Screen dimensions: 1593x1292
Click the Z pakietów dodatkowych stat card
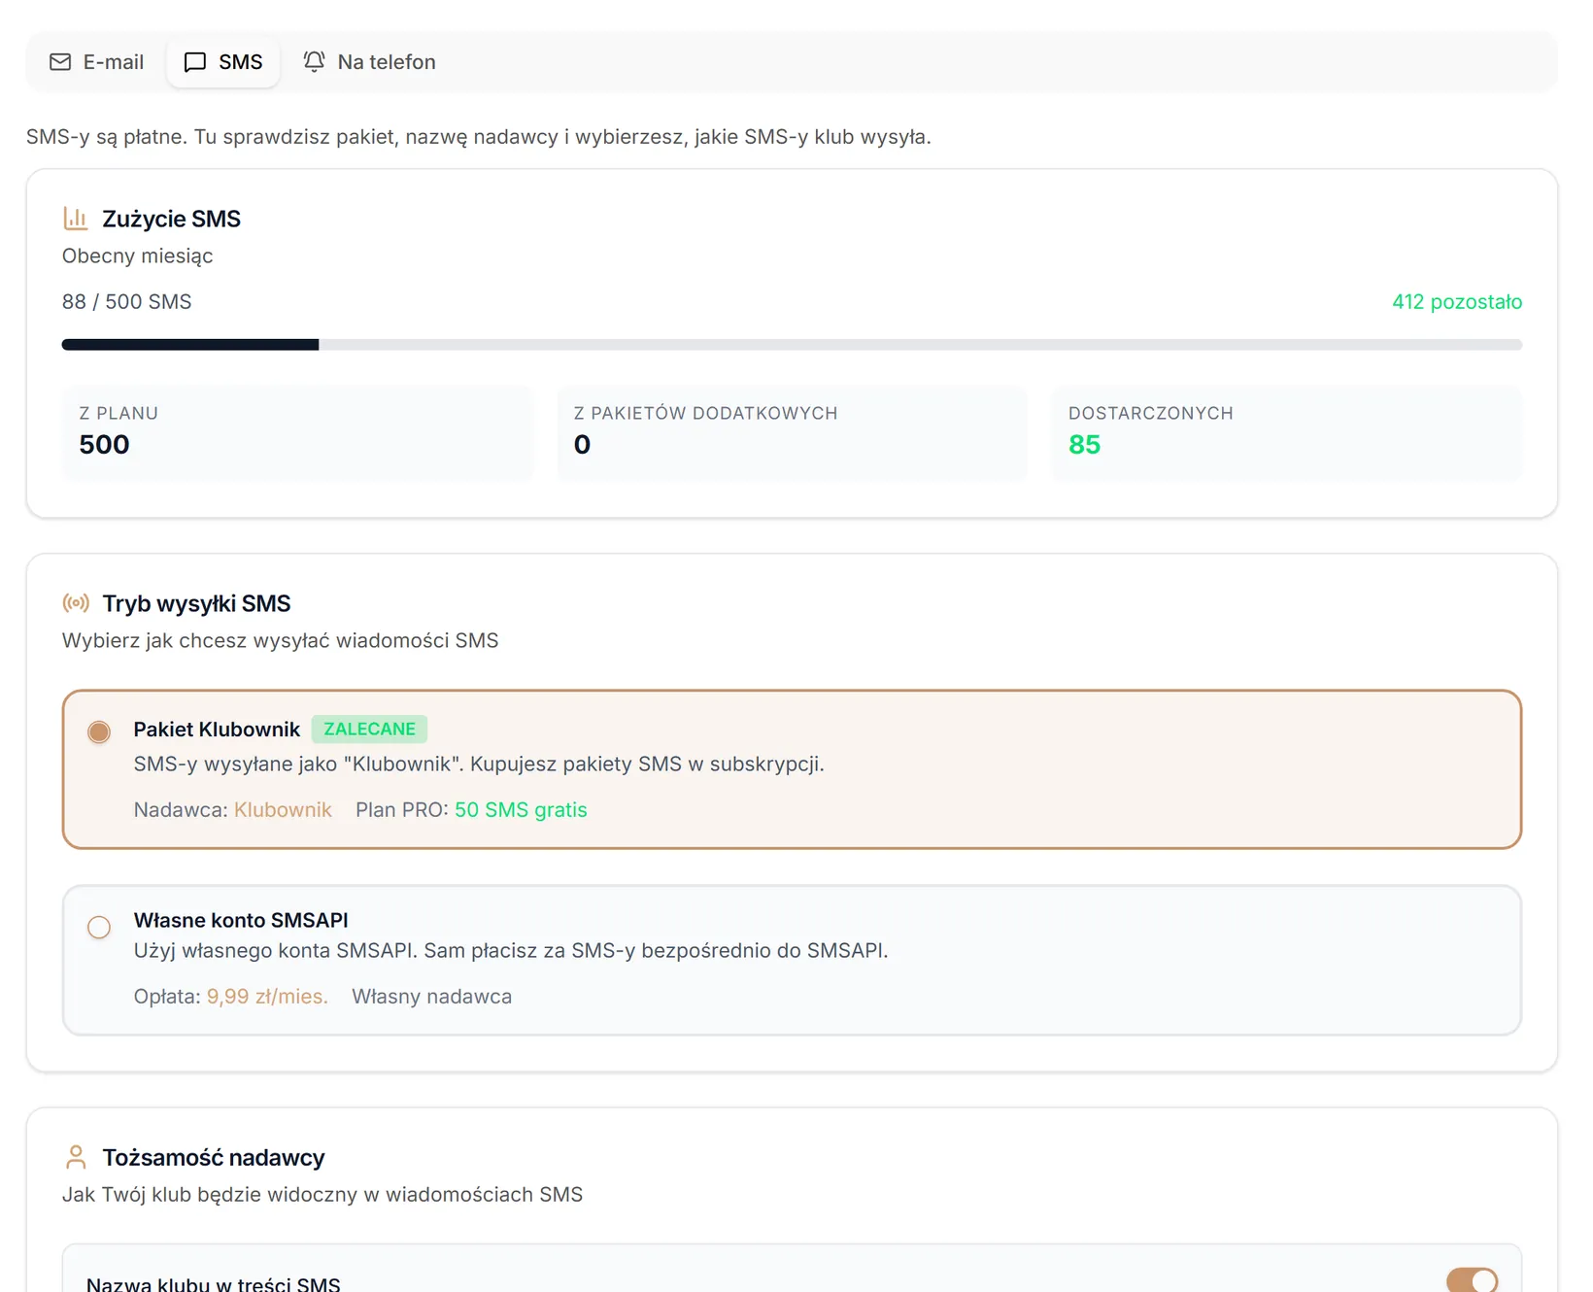[792, 432]
